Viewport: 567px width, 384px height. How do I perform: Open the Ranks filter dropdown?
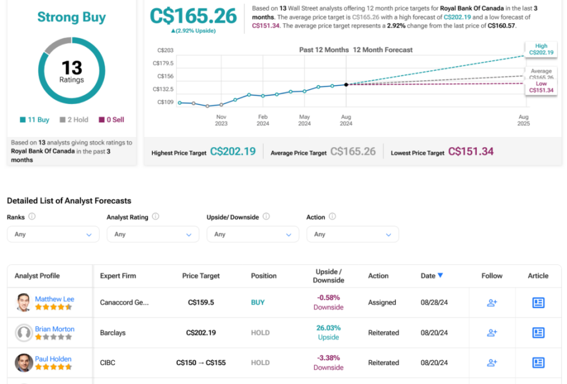click(53, 234)
